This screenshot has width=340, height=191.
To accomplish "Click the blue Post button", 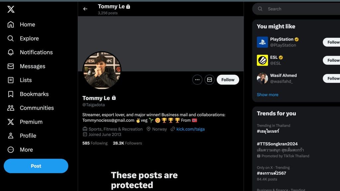I will click(x=36, y=166).
